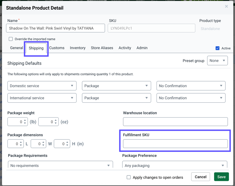Increase package length using up arrow
The height and width of the screenshot is (186, 235).
[21, 142]
